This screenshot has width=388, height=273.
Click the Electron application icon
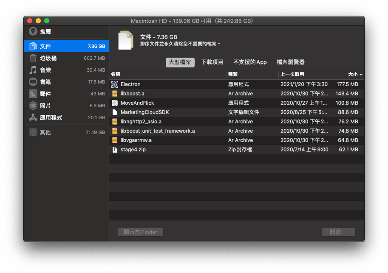(114, 84)
